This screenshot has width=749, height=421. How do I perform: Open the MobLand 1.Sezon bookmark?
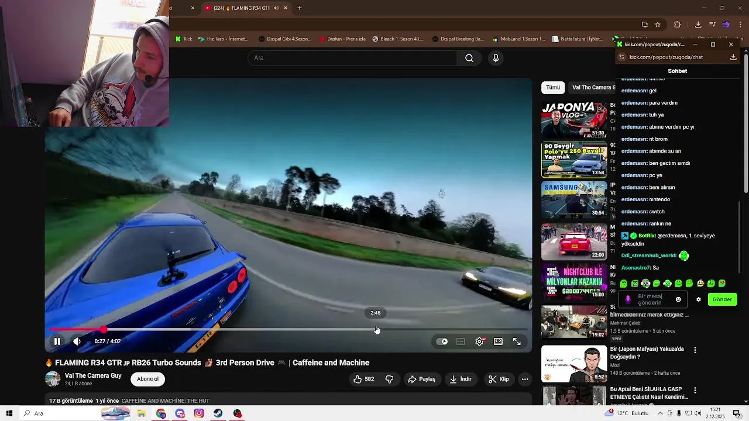click(518, 39)
